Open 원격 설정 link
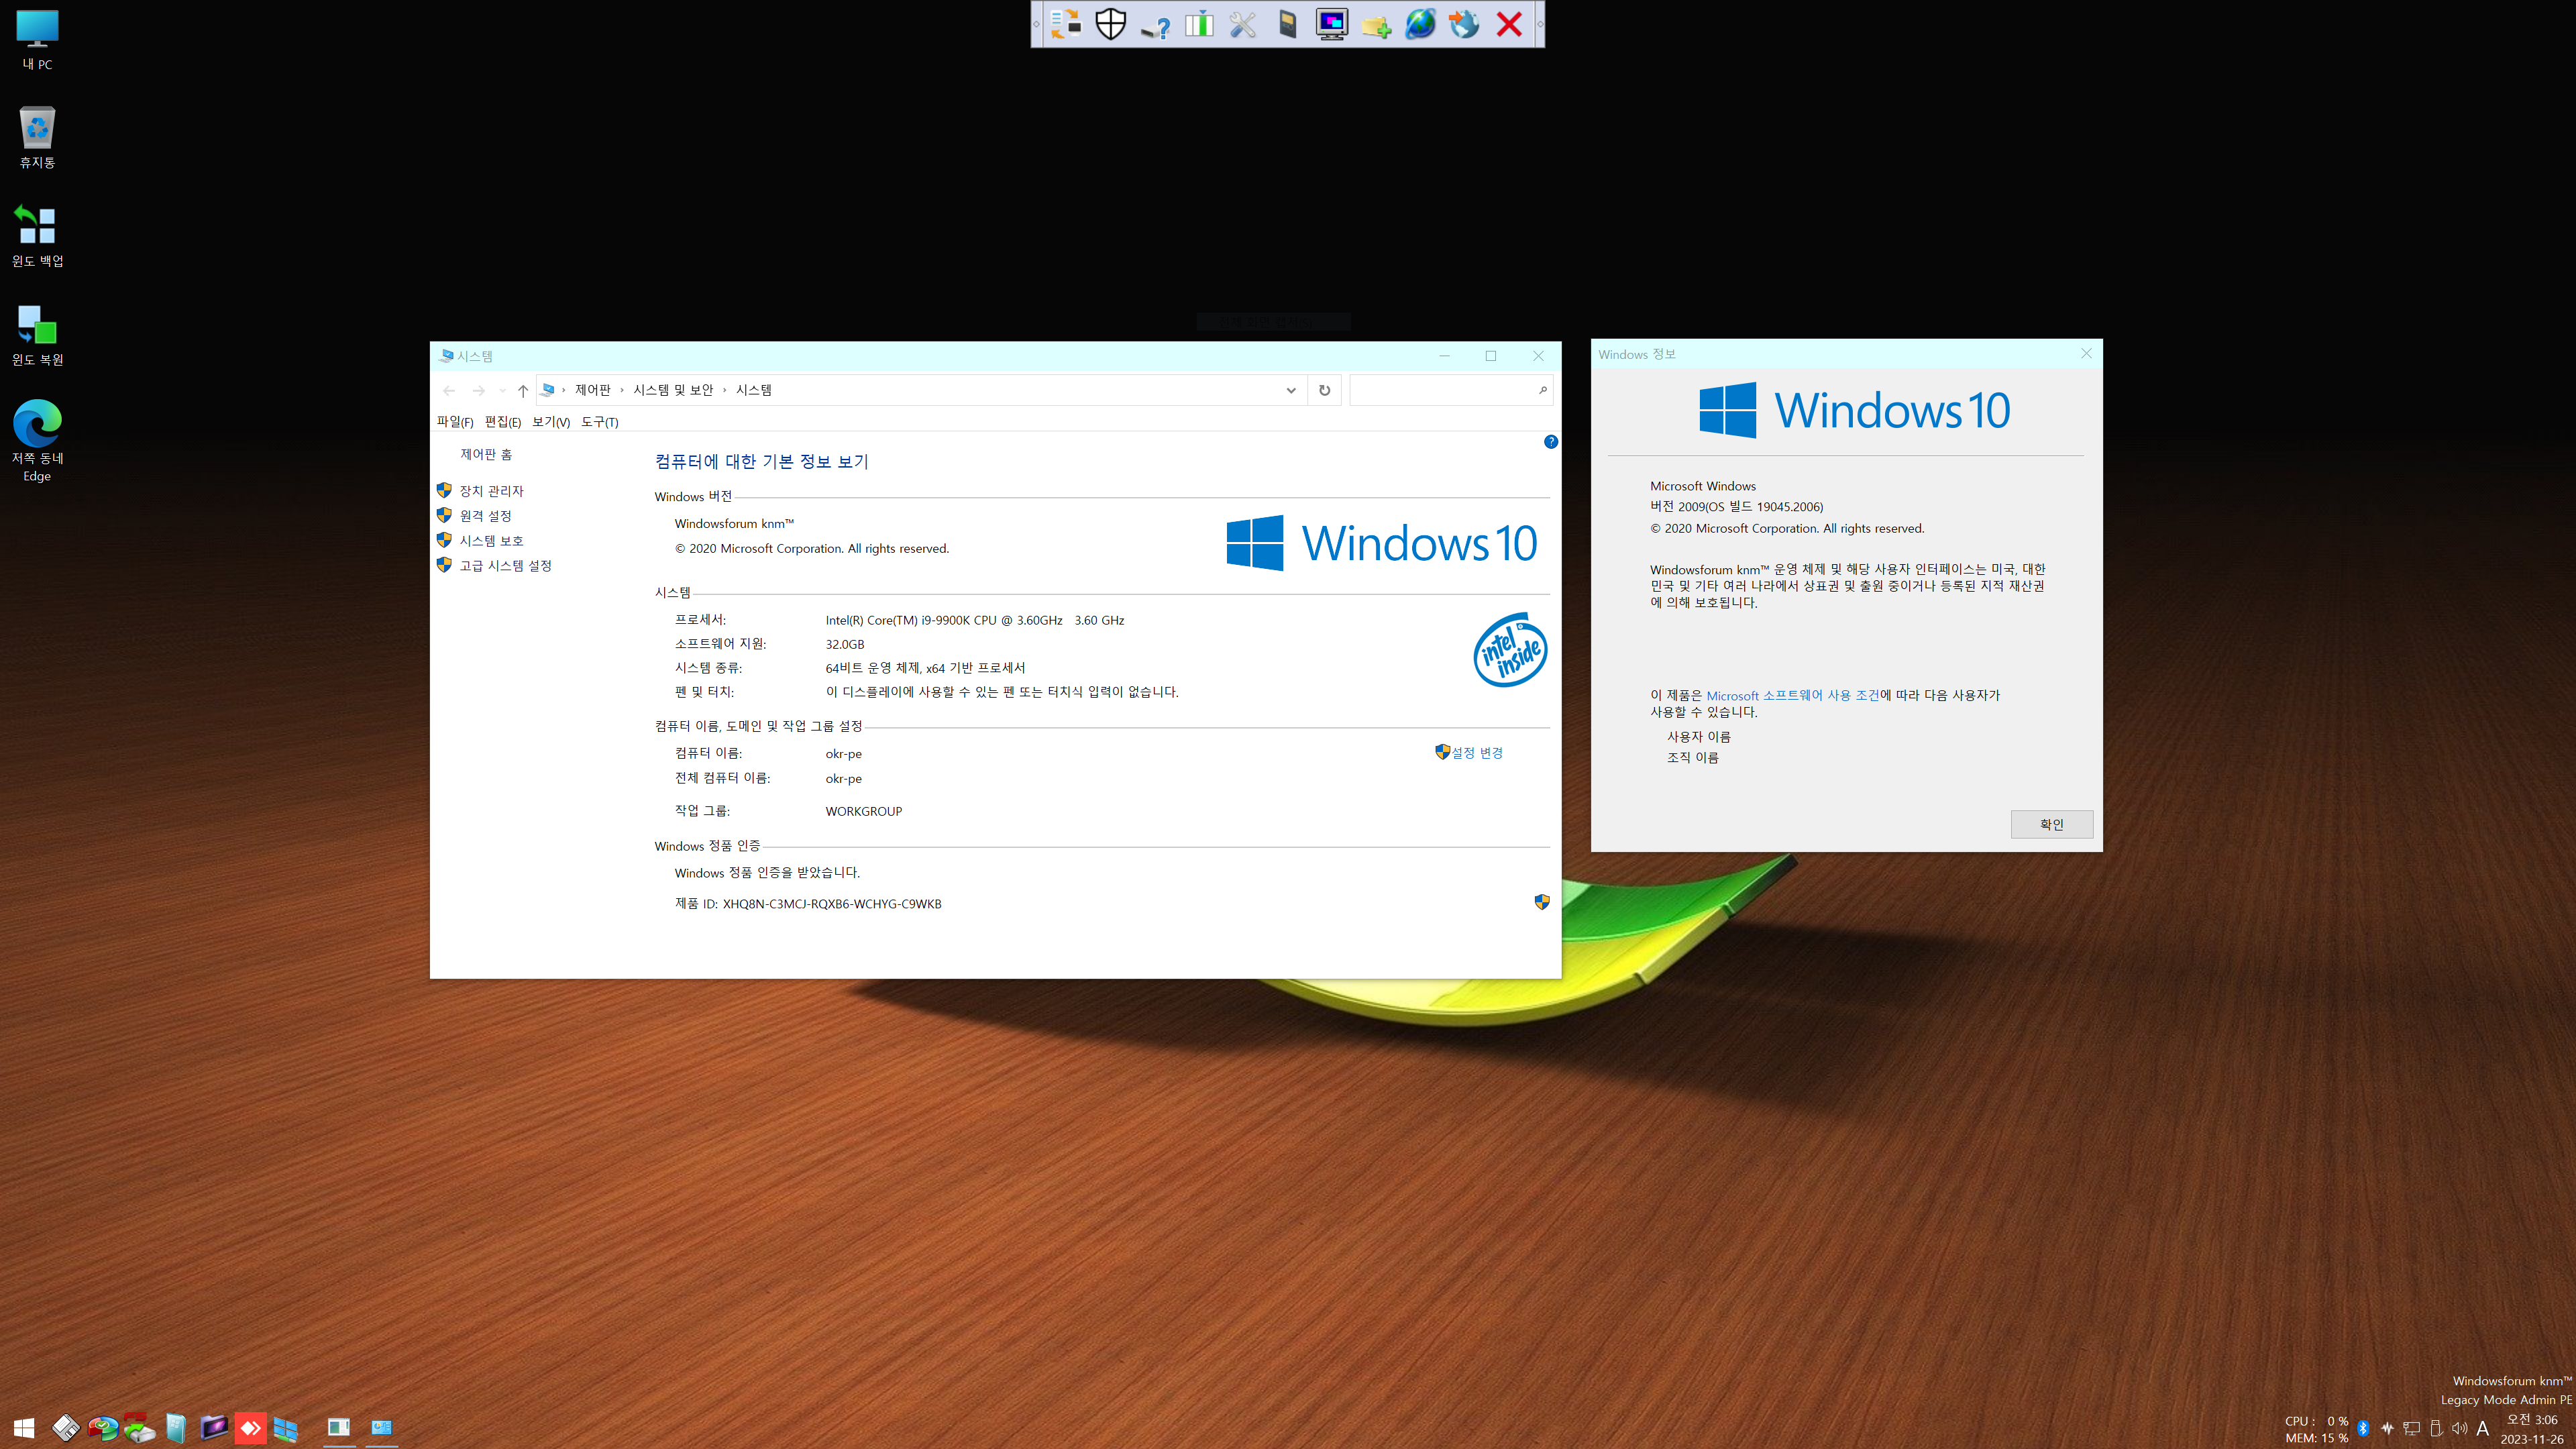This screenshot has width=2576, height=1449. (x=485, y=516)
